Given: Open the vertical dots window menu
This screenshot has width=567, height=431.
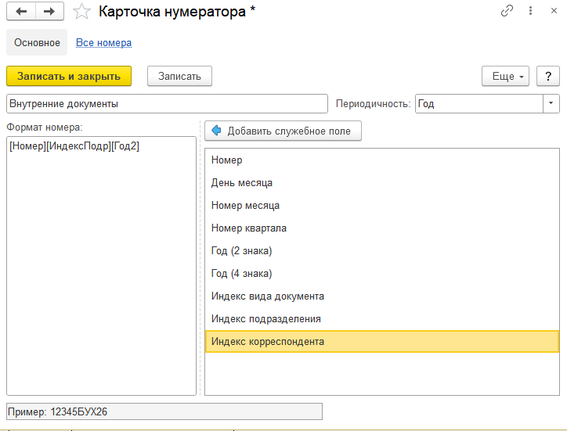Looking at the screenshot, I should 531,11.
